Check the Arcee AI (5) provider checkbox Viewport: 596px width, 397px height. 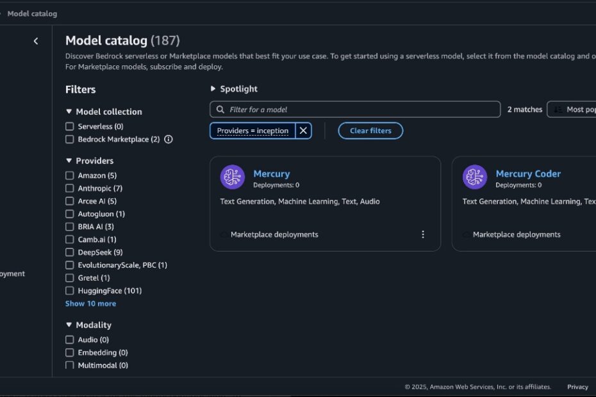click(70, 201)
